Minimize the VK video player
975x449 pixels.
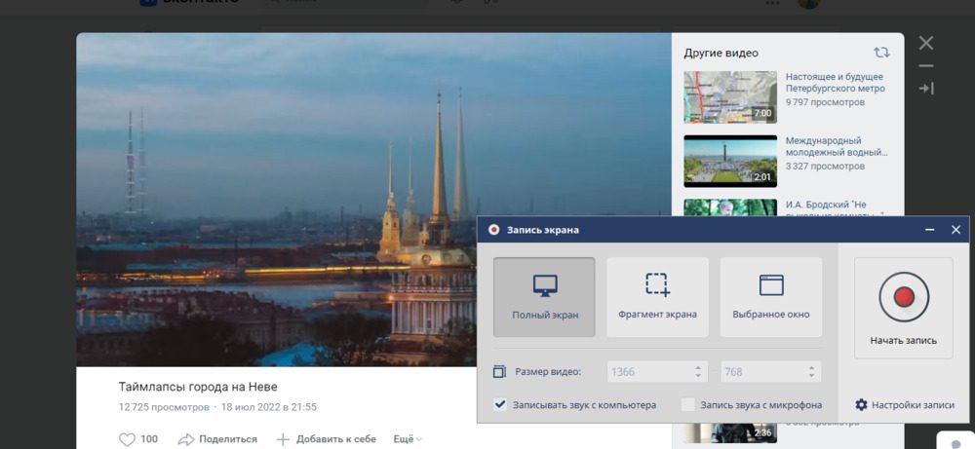point(926,66)
